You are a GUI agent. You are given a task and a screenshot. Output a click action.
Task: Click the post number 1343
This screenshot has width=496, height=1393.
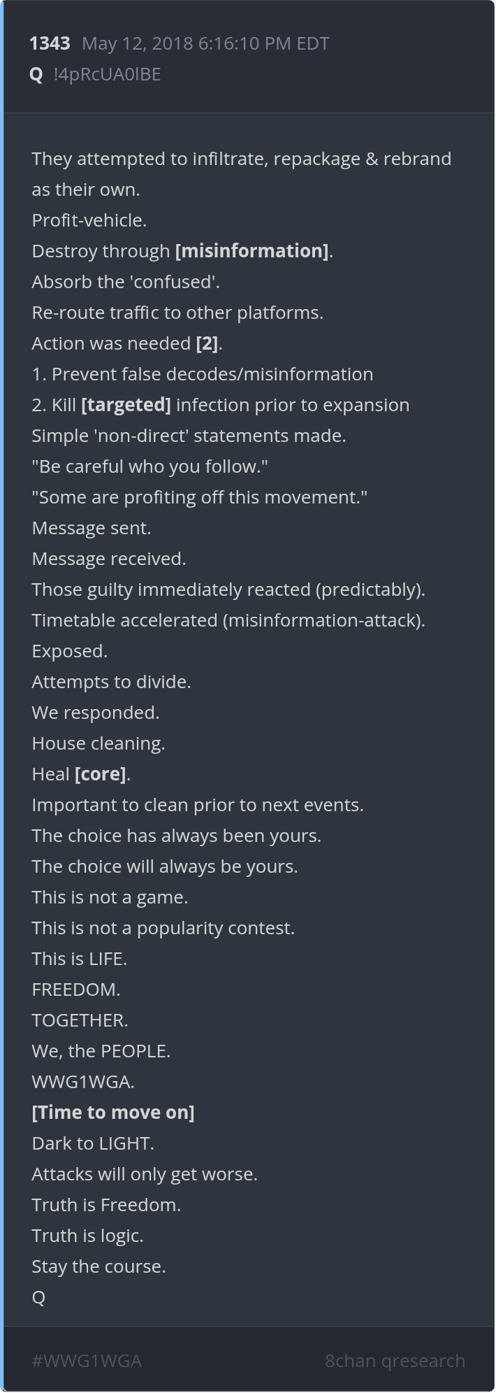click(x=50, y=43)
